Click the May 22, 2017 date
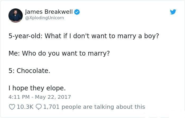Image resolution: width=185 pixels, height=118 pixels. pos(53,97)
